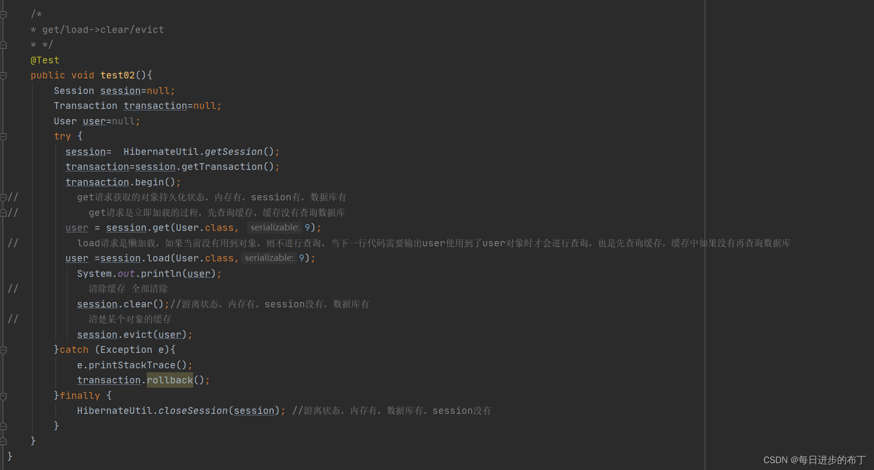This screenshot has width=874, height=470.
Task: Click the inline comment after closeSession(session)
Action: point(392,411)
